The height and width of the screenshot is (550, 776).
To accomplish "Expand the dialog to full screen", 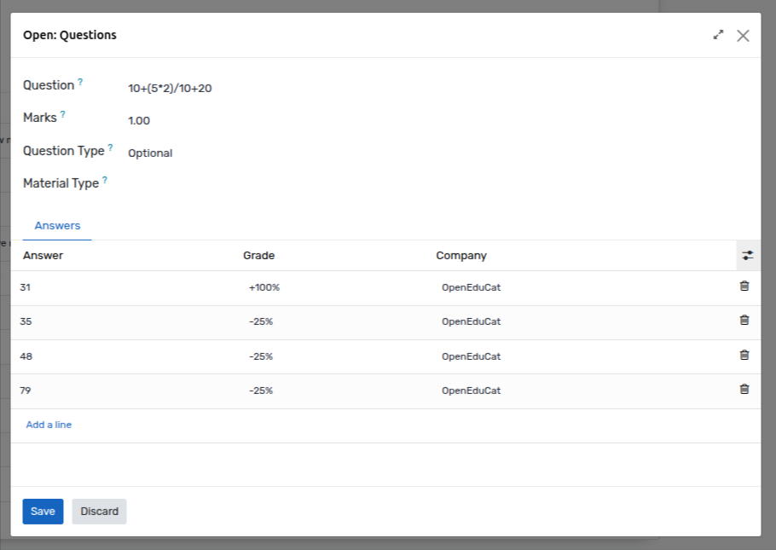I will pos(718,35).
